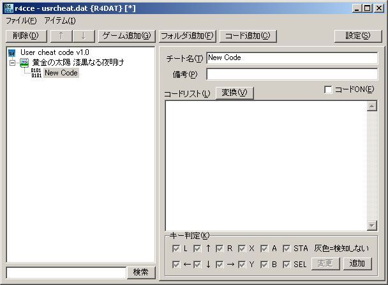
Task: Click the 変更 change button
Action: [325, 263]
